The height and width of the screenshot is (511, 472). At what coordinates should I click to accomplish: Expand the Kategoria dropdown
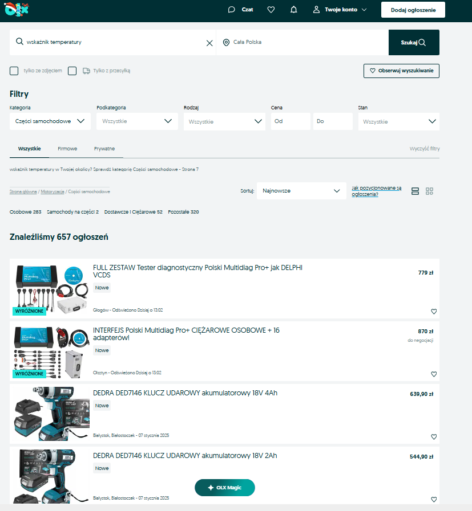coord(50,121)
